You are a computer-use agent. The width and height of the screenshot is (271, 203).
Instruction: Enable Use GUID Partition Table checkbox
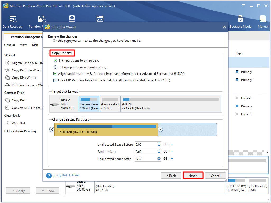click(x=55, y=80)
